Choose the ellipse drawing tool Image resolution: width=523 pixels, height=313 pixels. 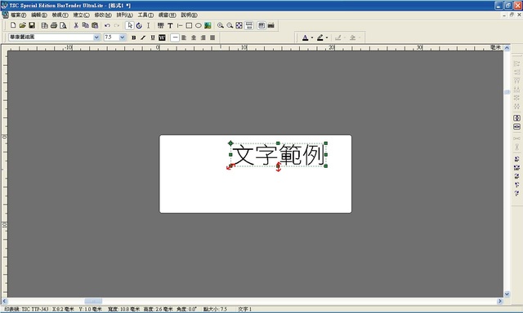tap(198, 25)
